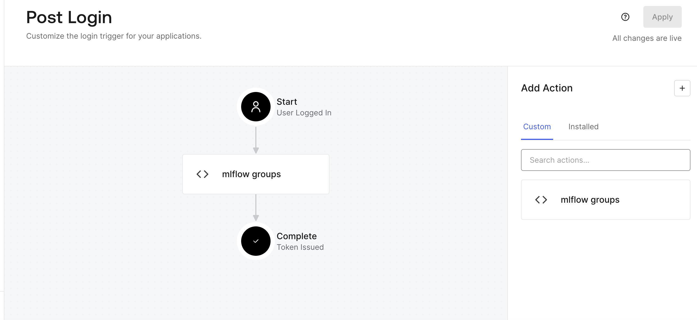Viewport: 697px width, 320px height.
Task: Click code brackets icon in flow action
Action: pyautogui.click(x=202, y=174)
